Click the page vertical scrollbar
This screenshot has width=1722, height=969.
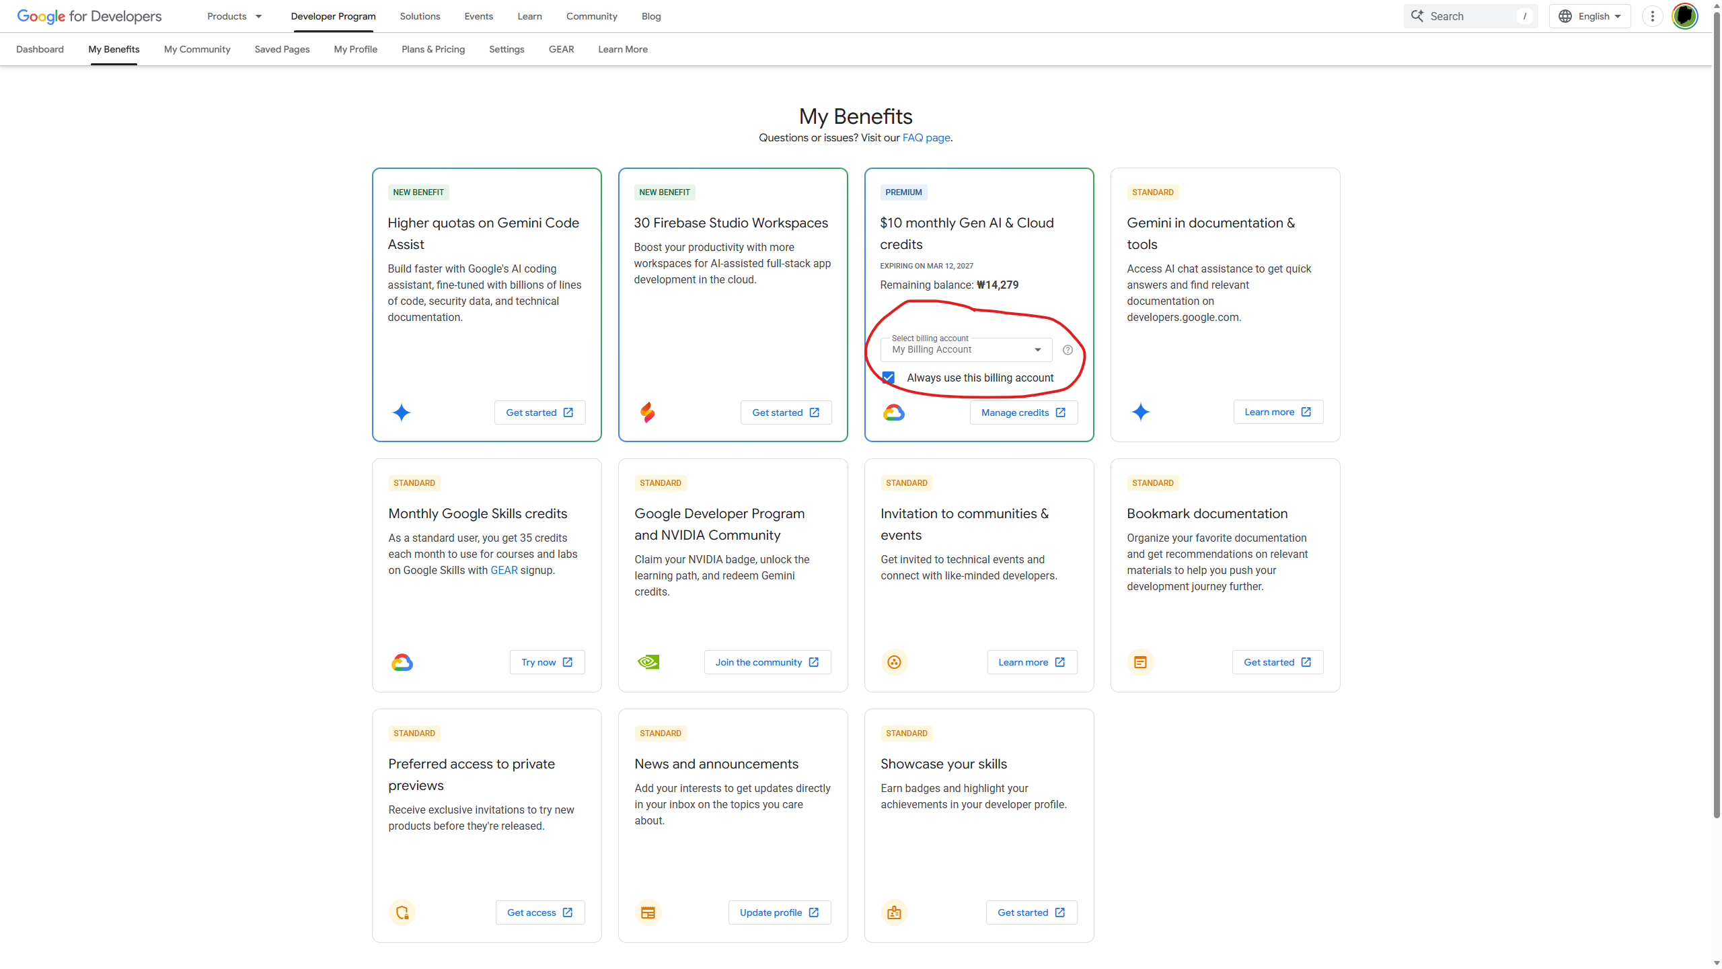click(x=1717, y=417)
